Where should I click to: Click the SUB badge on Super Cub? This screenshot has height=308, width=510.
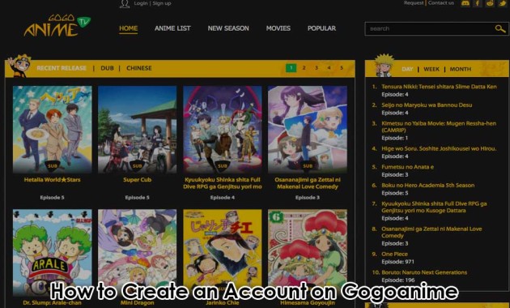coord(138,165)
